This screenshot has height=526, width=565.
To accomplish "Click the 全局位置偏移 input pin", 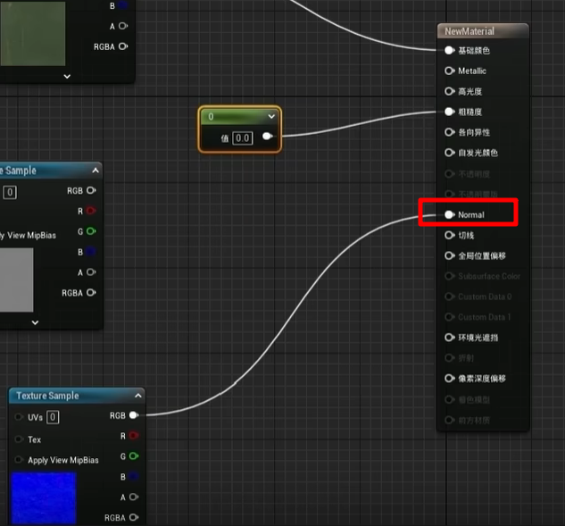I will (x=449, y=256).
